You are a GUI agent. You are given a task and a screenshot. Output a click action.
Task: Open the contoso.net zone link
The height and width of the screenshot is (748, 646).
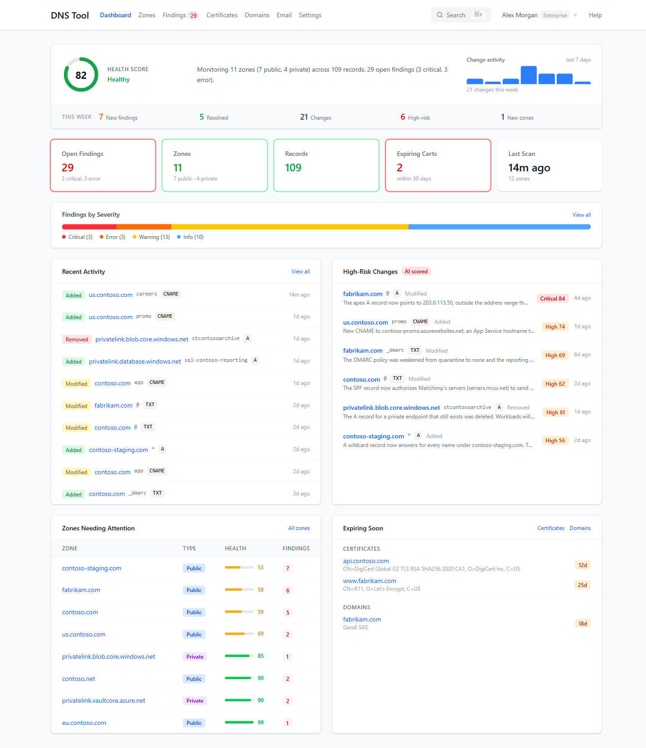coord(78,679)
